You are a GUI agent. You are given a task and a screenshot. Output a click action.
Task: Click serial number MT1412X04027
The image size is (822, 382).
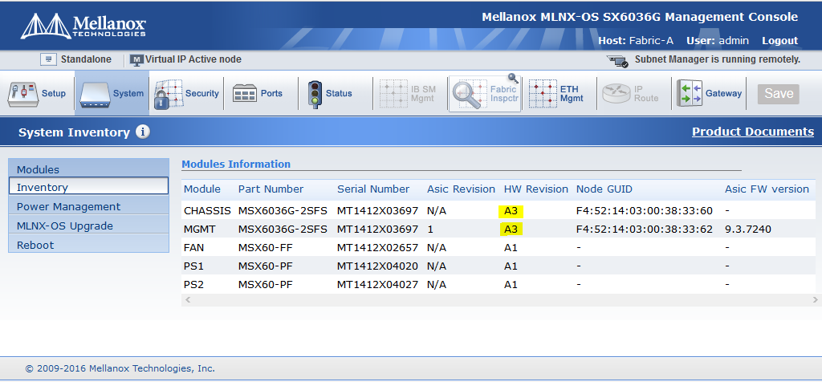point(378,285)
